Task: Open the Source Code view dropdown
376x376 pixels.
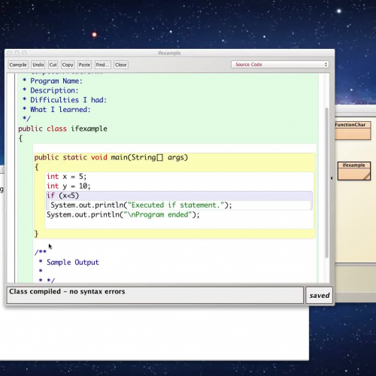Action: (x=280, y=65)
